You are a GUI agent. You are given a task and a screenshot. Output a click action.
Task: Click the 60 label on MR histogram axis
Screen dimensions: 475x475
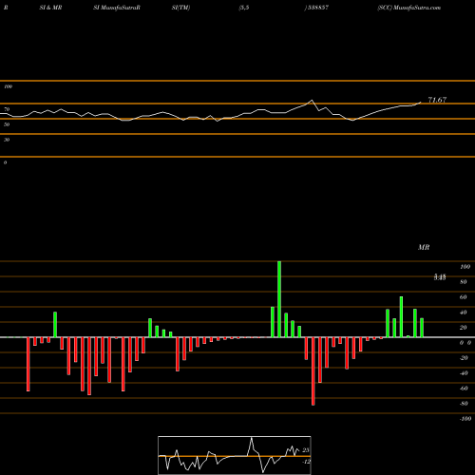464,297
